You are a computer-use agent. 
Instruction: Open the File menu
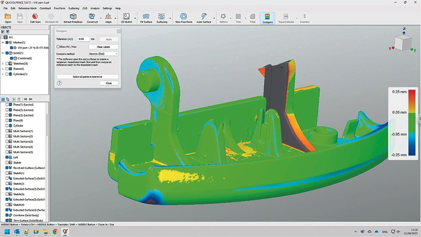[x=5, y=8]
